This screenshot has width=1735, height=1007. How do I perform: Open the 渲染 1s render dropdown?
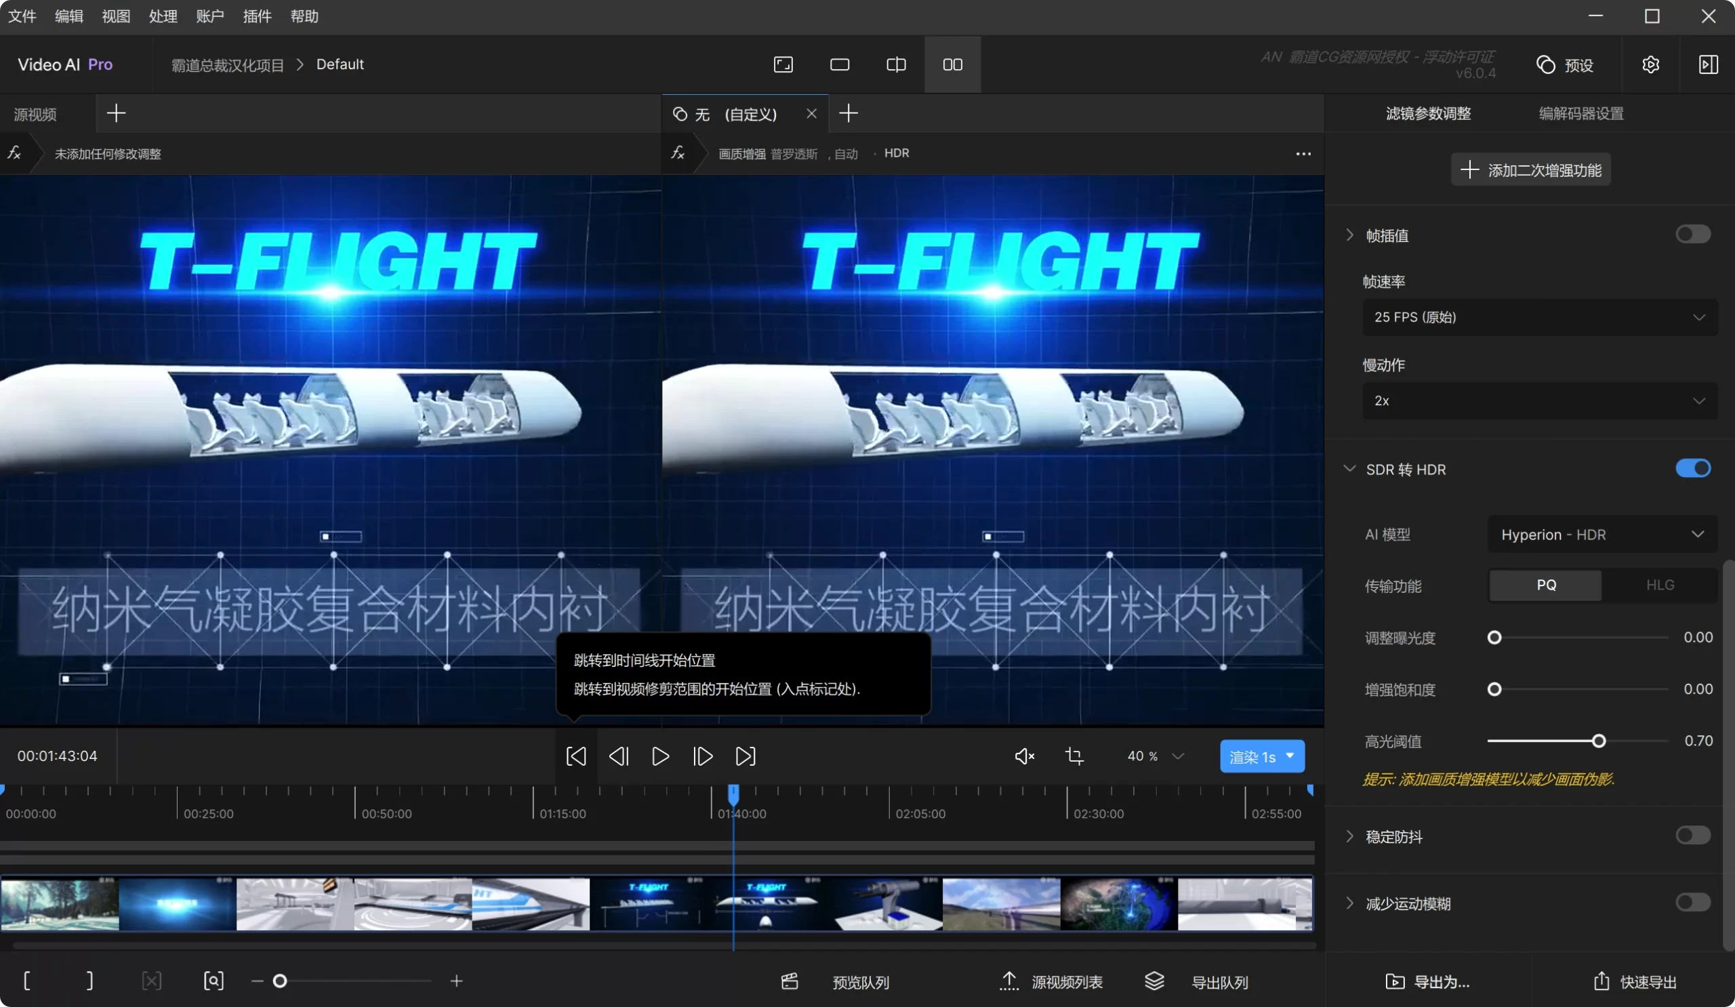point(1262,756)
